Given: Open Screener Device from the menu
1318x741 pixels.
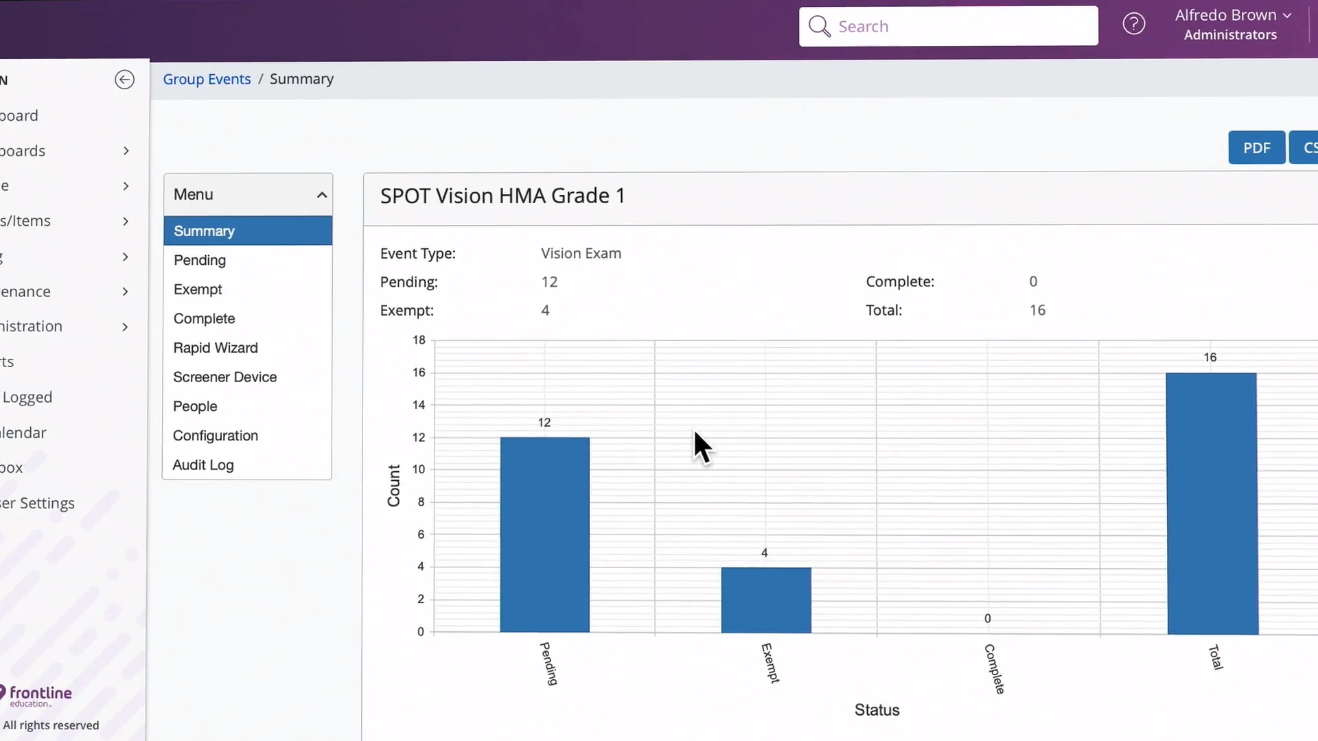Looking at the screenshot, I should (x=224, y=377).
